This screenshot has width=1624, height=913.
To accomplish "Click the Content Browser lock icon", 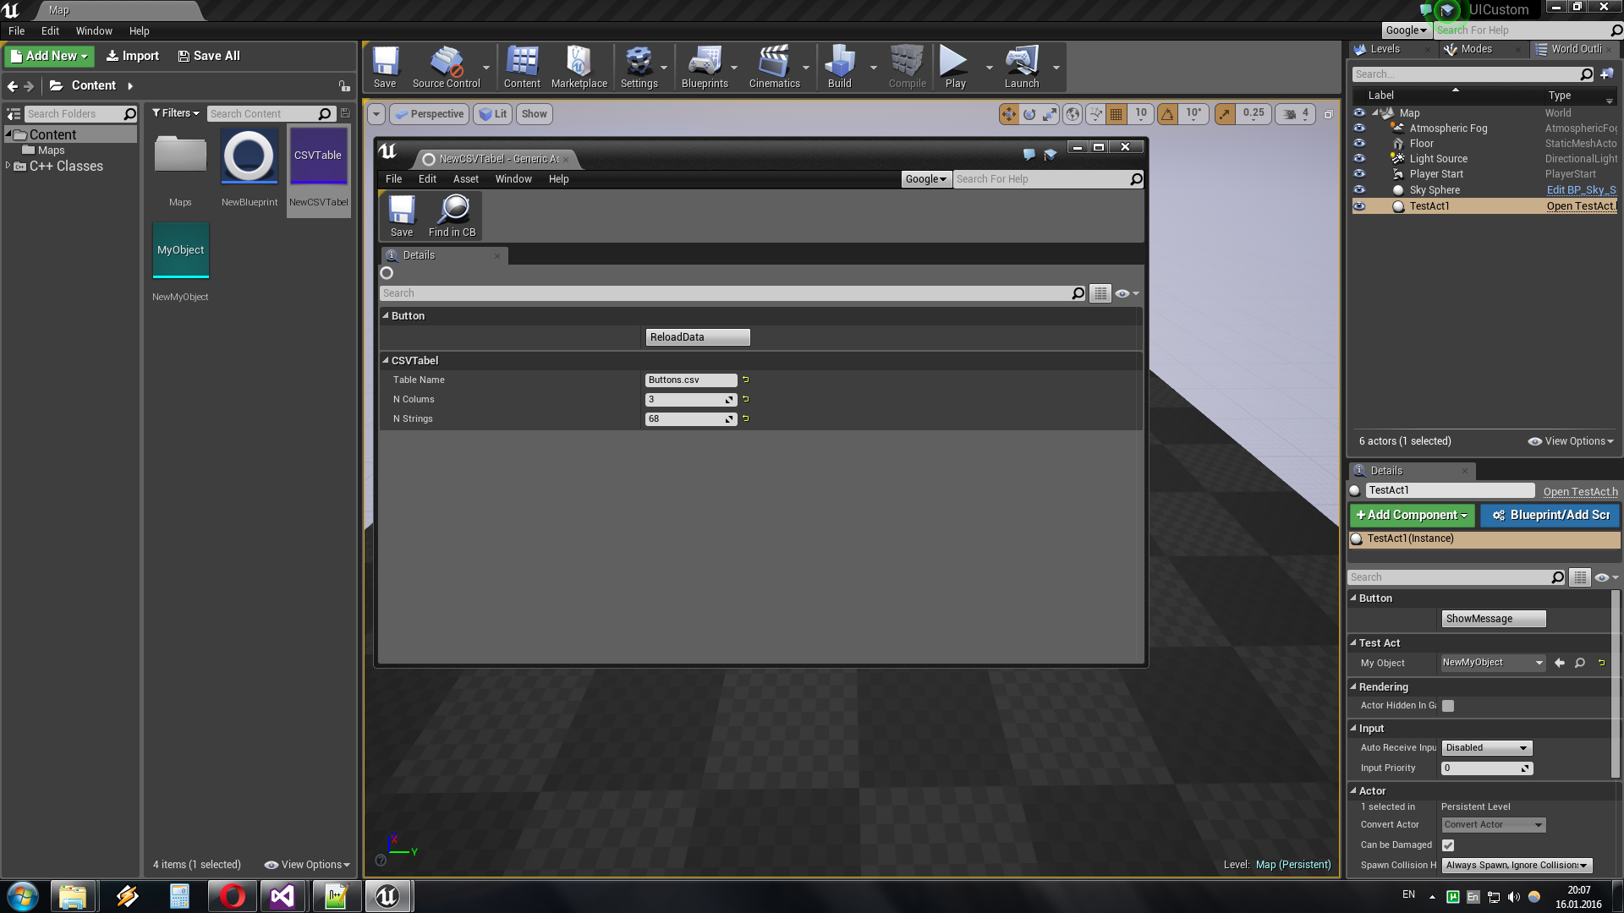I will pos(344,86).
